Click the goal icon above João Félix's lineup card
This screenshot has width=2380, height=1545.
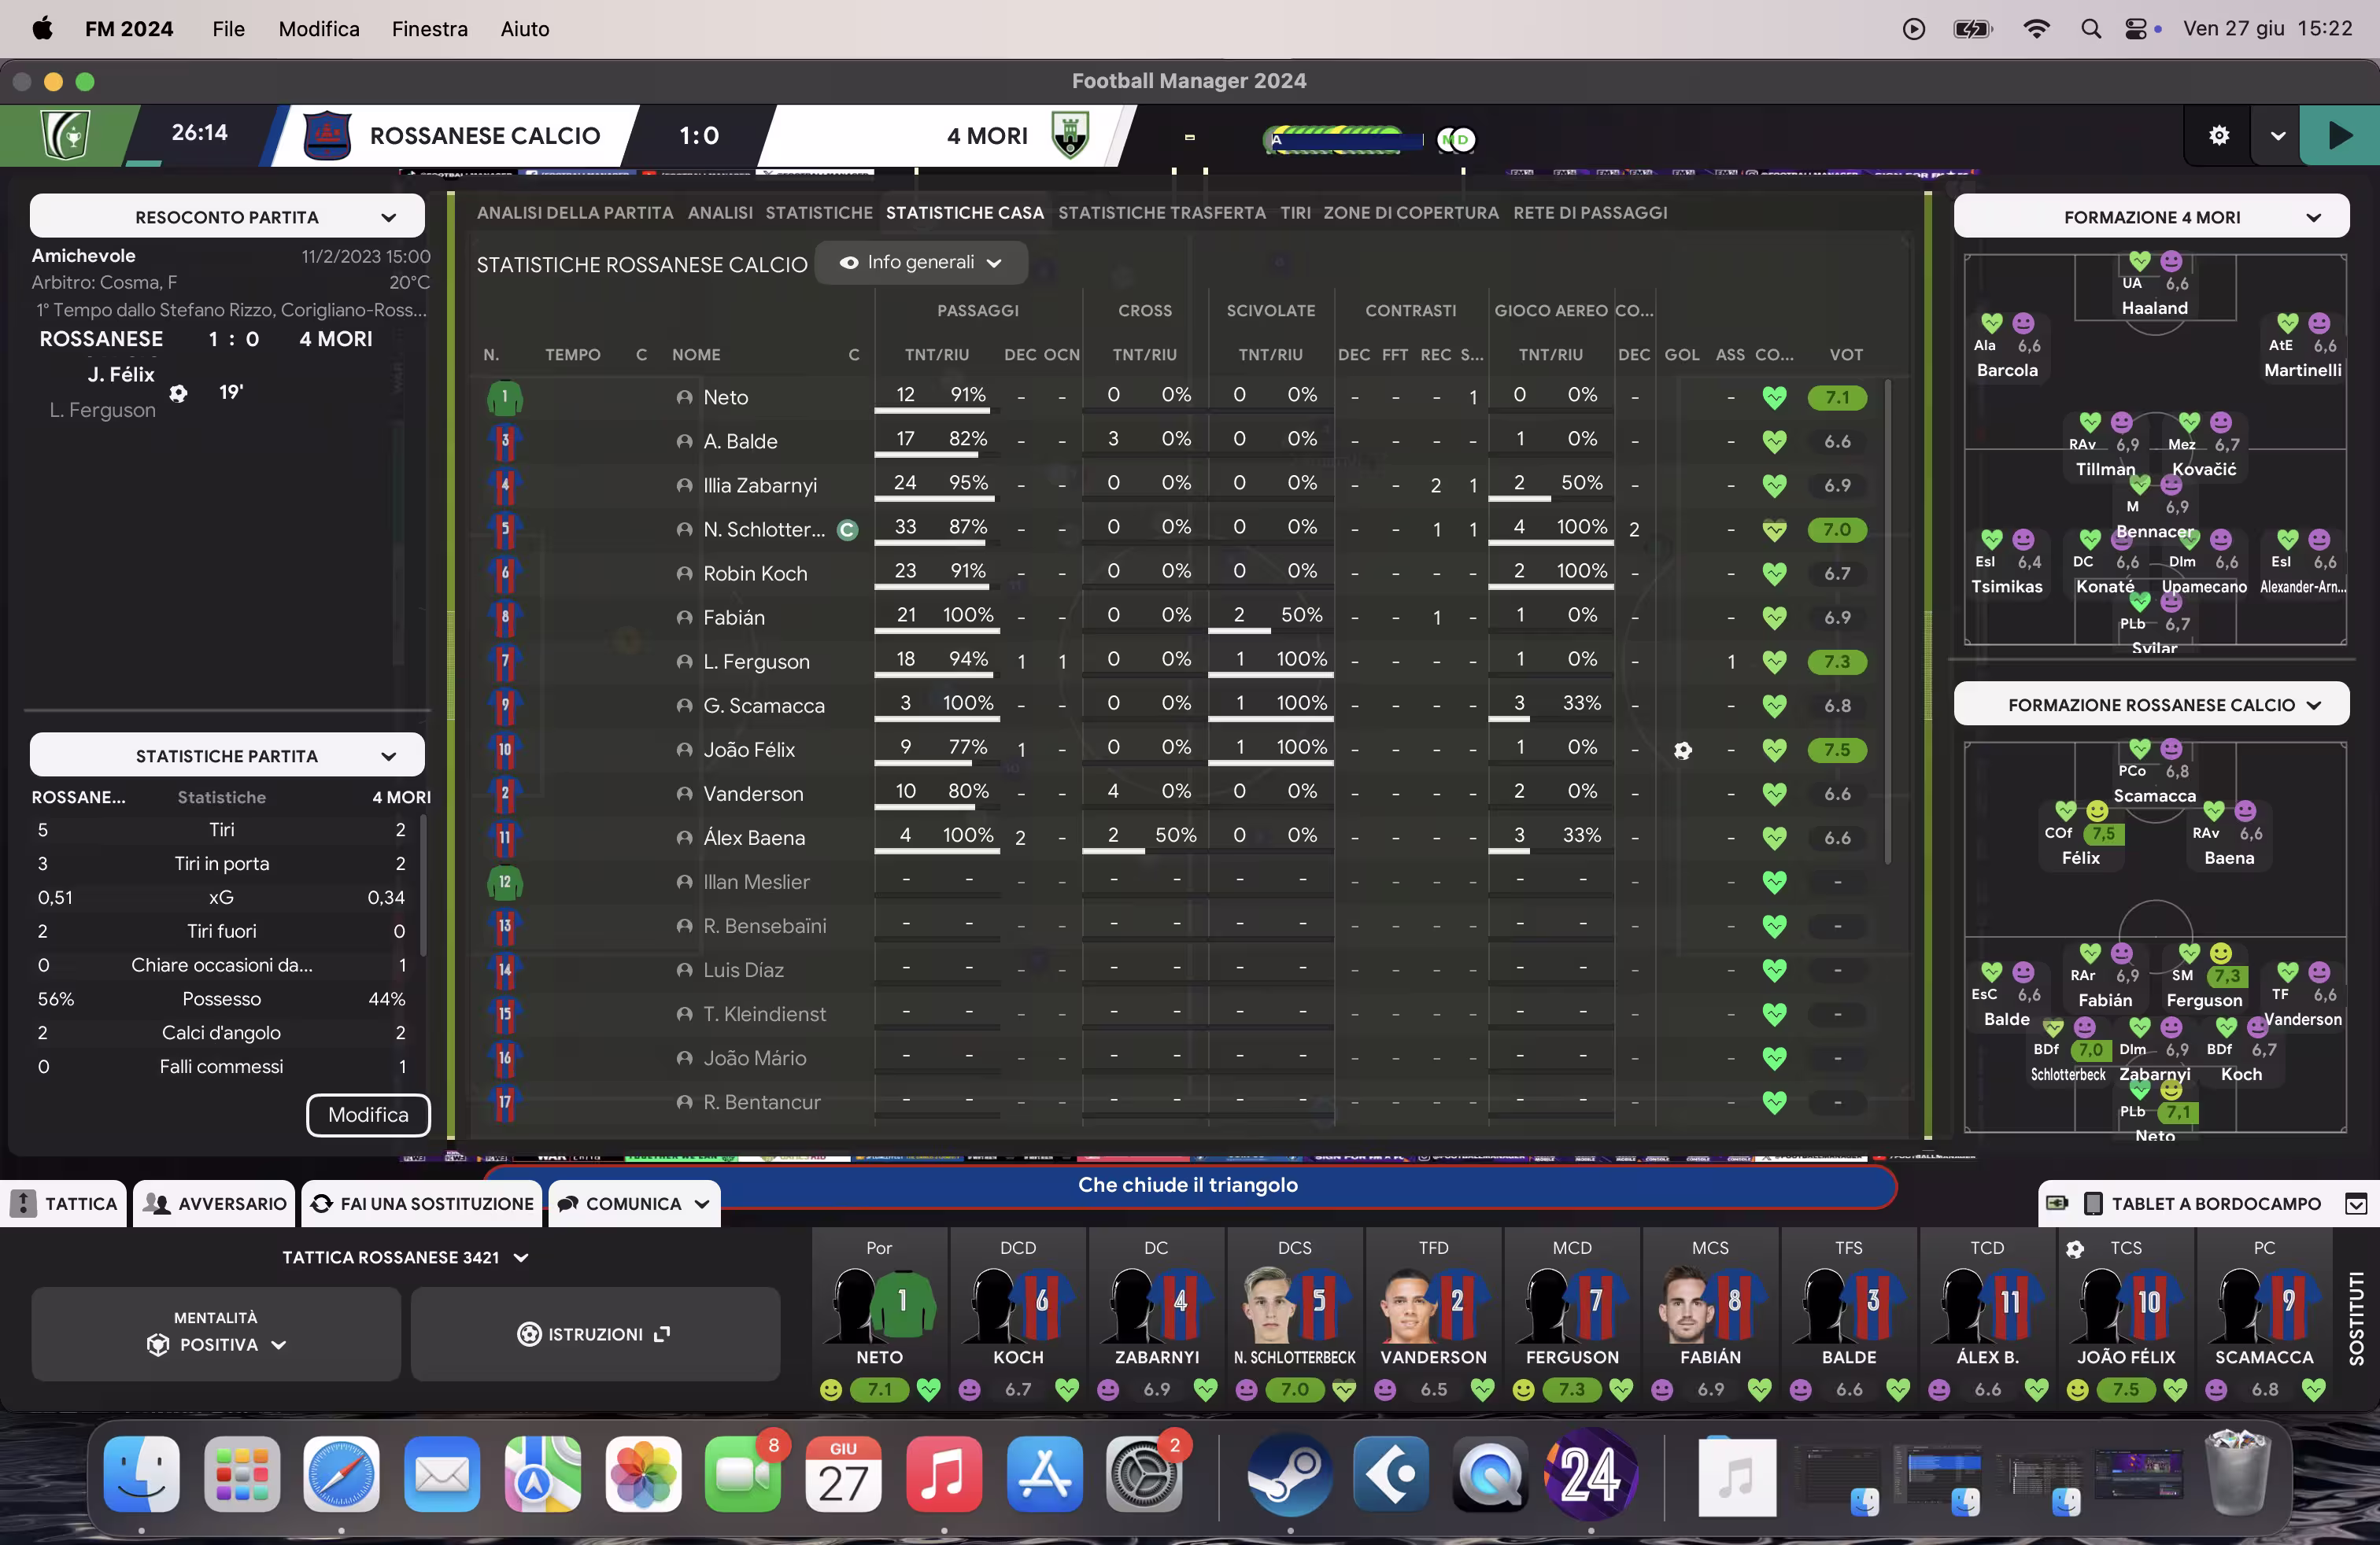pos(2075,1248)
